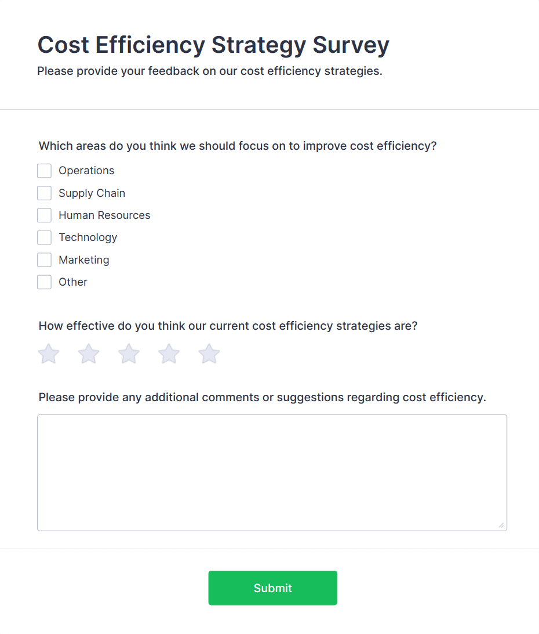Viewport: 539px width, 634px height.
Task: Check the Other checkbox
Action: [x=45, y=282]
